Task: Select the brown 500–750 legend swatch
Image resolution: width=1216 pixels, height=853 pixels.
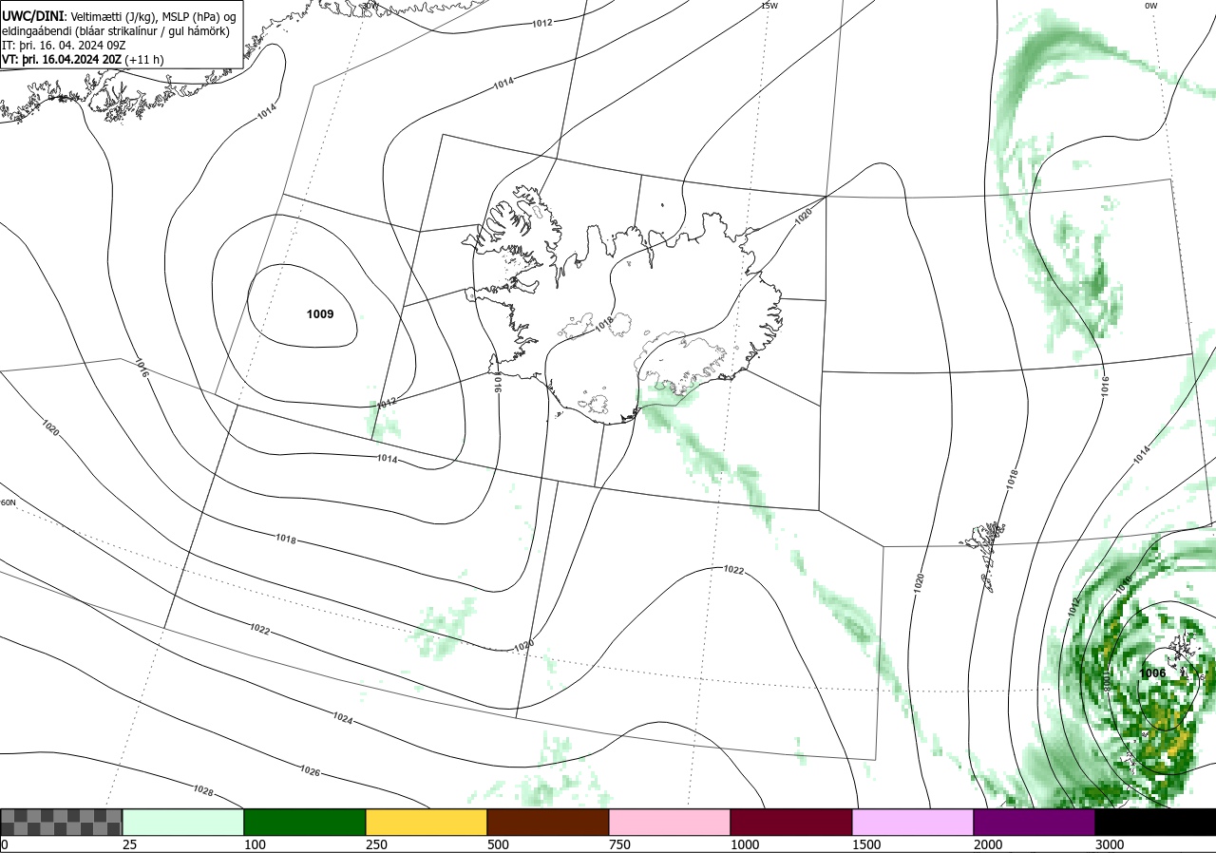Action: tap(547, 822)
